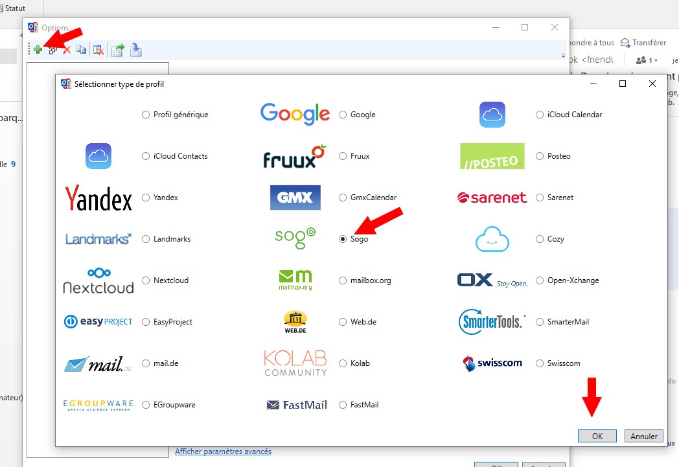Choose the Nextcloud profile type
679x467 pixels.
(146, 280)
